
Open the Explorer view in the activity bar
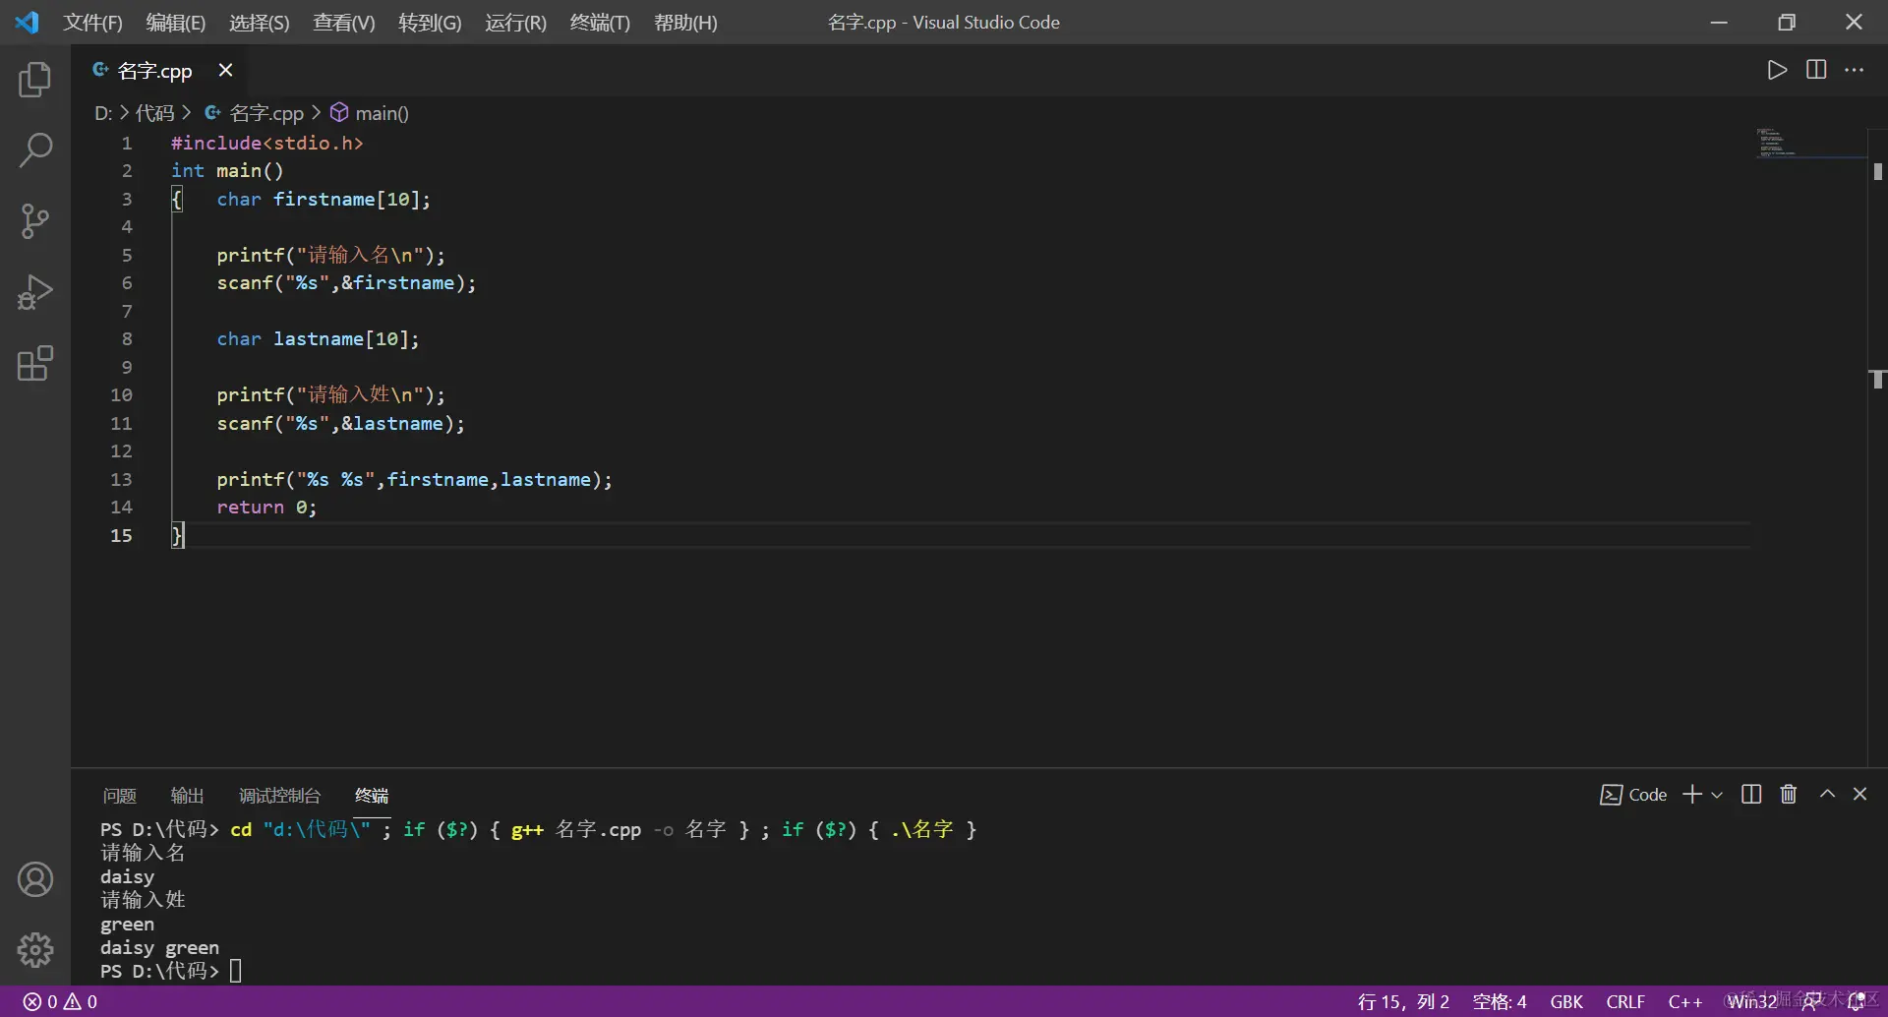(35, 80)
